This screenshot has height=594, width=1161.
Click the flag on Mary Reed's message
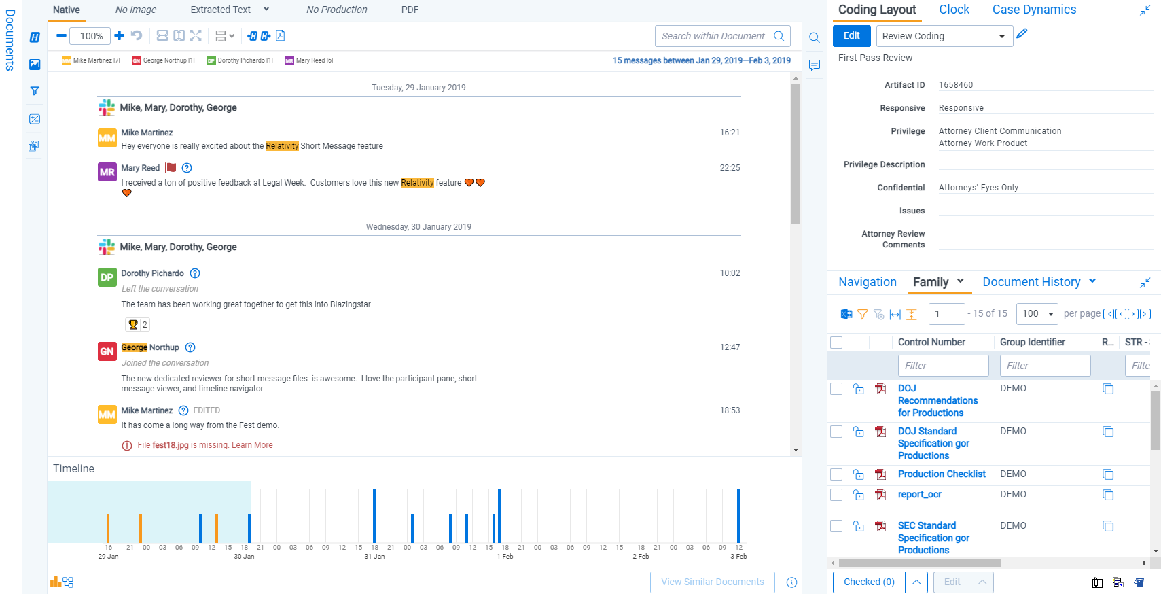pos(171,168)
